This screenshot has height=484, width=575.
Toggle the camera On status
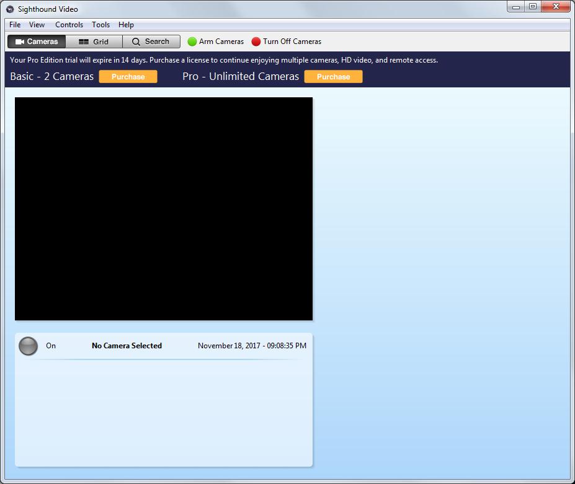click(x=51, y=346)
